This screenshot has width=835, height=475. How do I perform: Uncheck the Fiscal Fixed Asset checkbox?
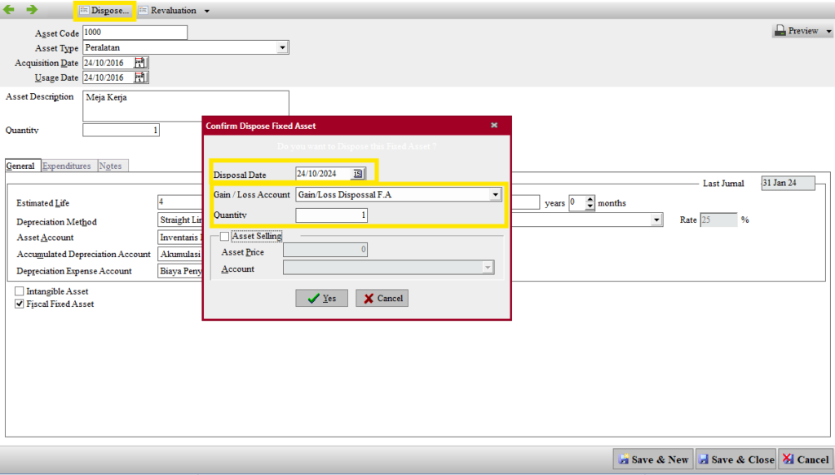coord(20,304)
